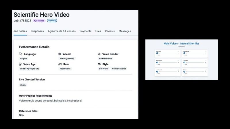Tick the checkbox on the top-right shortlist card
Image resolution: width=230 pixels, height=129 pixels.
pos(184,55)
